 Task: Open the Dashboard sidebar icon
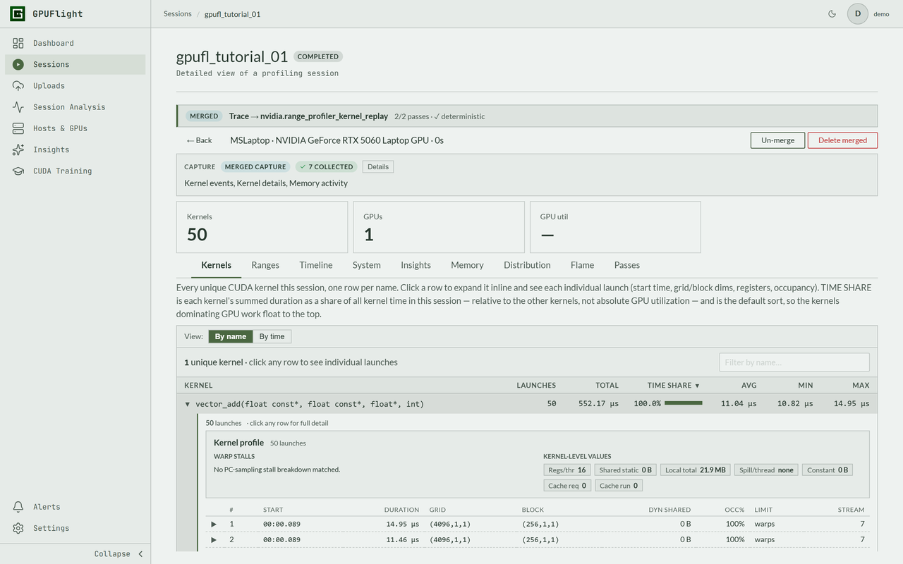click(18, 43)
